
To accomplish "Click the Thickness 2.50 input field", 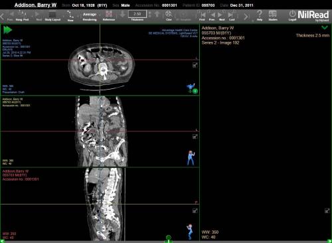I will (137, 14).
